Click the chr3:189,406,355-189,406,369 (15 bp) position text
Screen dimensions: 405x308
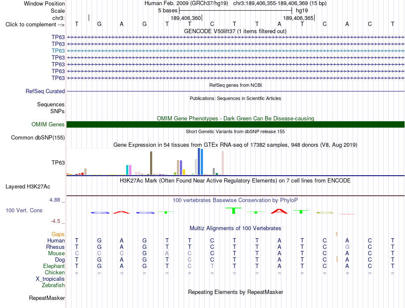click(x=280, y=3)
